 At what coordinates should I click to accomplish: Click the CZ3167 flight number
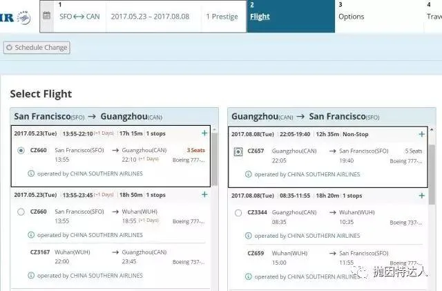pyautogui.click(x=40, y=252)
